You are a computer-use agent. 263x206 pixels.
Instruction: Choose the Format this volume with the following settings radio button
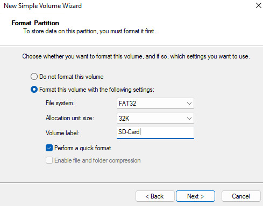pyautogui.click(x=34, y=90)
